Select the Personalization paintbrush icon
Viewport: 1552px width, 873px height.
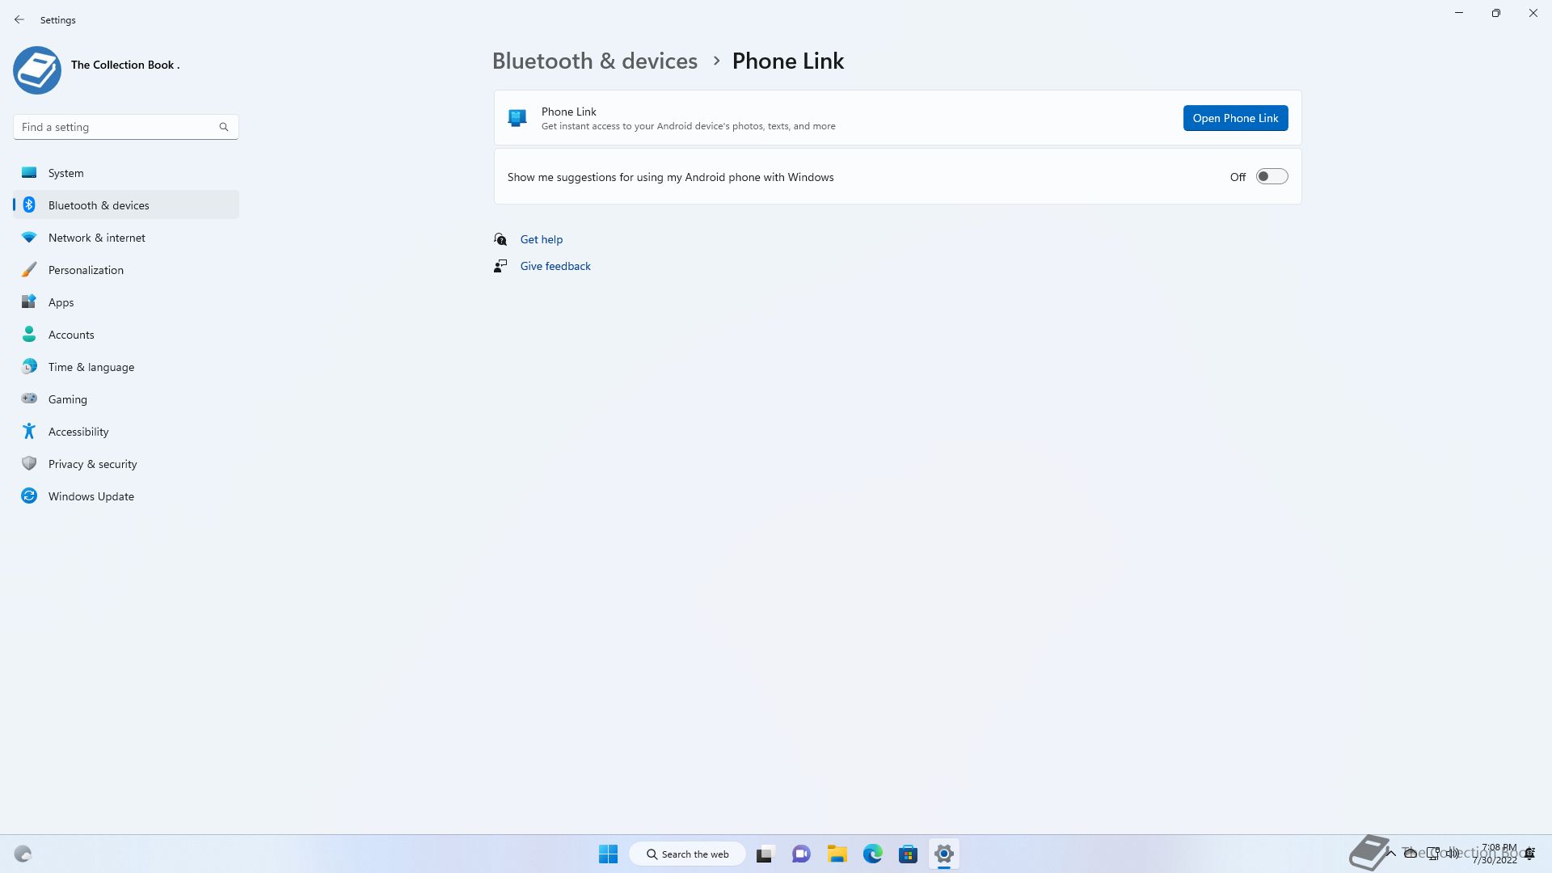coord(29,270)
